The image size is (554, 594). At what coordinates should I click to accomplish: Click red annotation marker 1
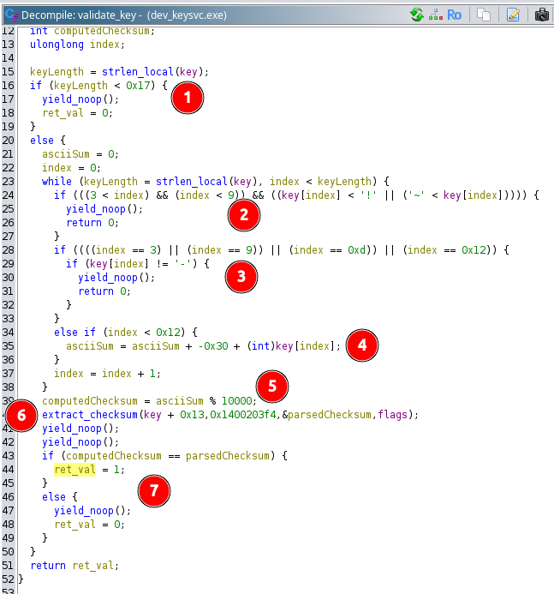[188, 98]
